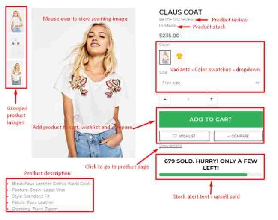This screenshot has width=278, height=220.
Task: Click the size dropdown chevron arrow
Action: tap(257, 83)
